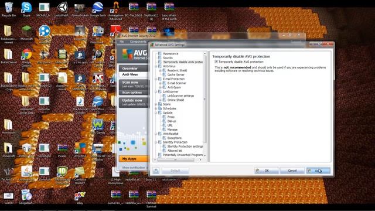
Task: Open The Musical Doodle audio file
Action: pyautogui.click(x=80, y=105)
